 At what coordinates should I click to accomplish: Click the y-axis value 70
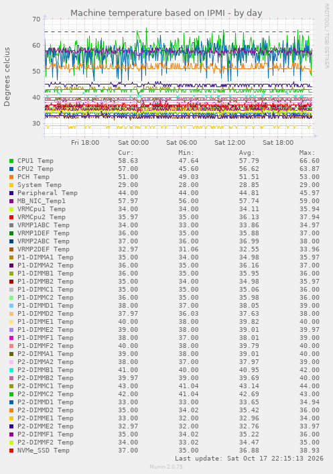(36, 19)
